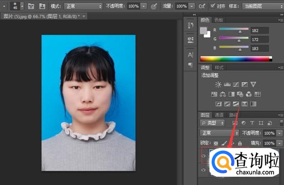Viewport: 284px width, 185px height.
Task: Switch to the 通道 (Channels) tab
Action: [x=219, y=115]
